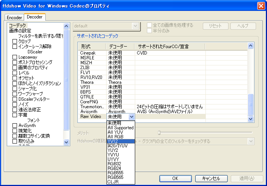Click the Theora row in codec list
Screen dimensions: 267x186
[87, 82]
